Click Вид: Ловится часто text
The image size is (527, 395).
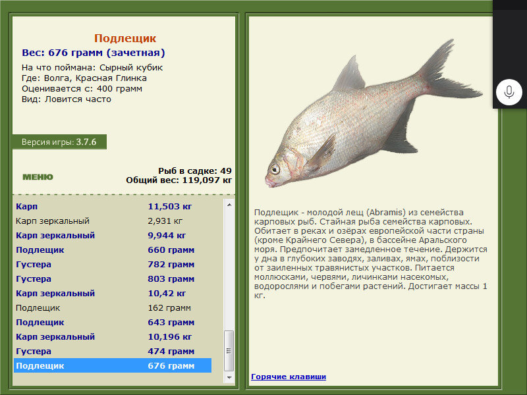67,99
